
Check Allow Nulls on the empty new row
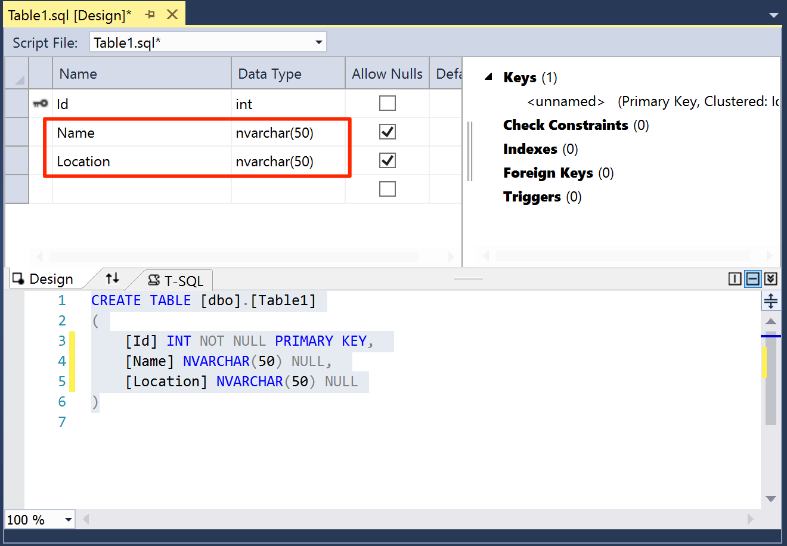click(387, 189)
